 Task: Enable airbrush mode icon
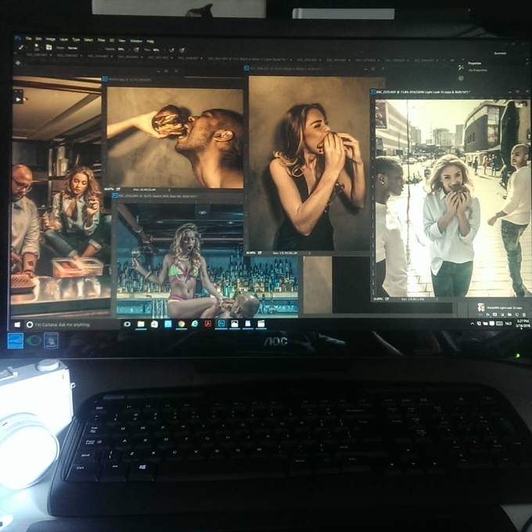tap(171, 50)
